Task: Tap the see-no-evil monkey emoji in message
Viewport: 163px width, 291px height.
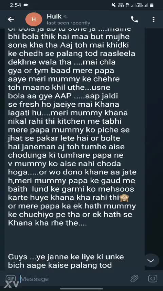Action: [124, 198]
